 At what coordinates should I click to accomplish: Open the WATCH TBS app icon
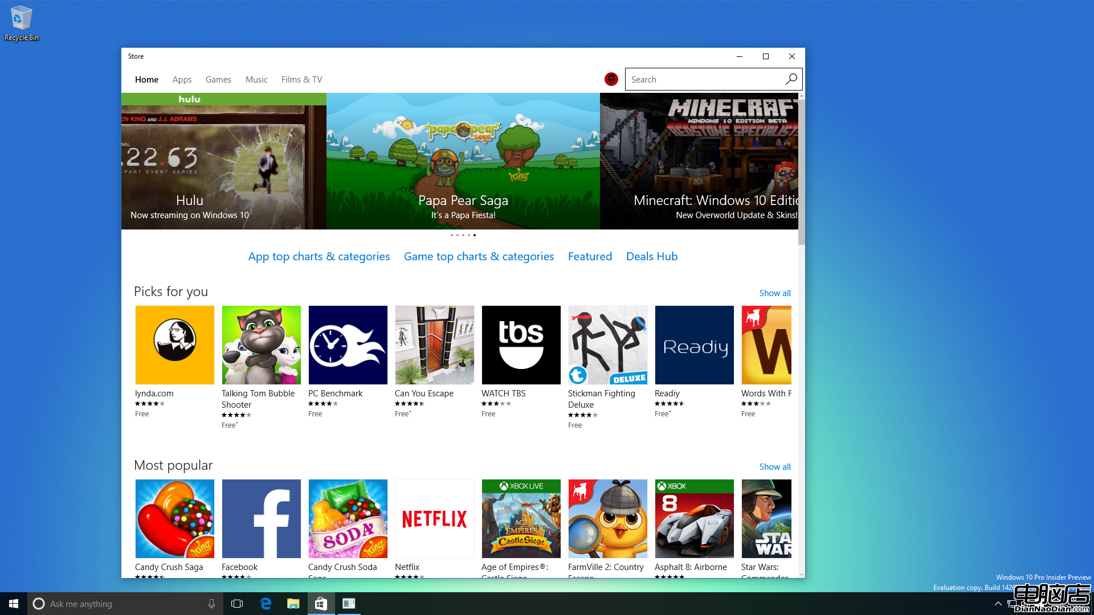521,345
